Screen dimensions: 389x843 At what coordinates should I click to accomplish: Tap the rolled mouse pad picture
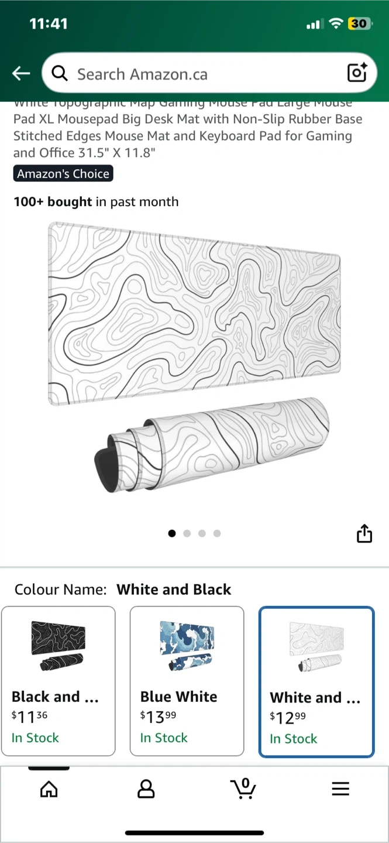click(x=211, y=447)
